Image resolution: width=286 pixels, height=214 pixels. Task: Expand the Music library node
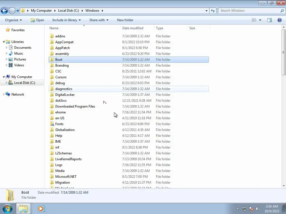tap(7, 53)
